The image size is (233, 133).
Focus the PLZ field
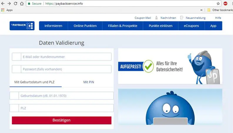coord(61,108)
